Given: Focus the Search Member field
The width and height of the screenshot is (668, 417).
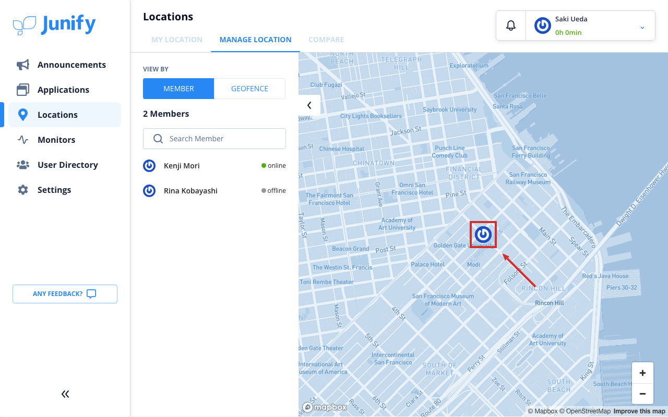Looking at the screenshot, I should [x=214, y=139].
